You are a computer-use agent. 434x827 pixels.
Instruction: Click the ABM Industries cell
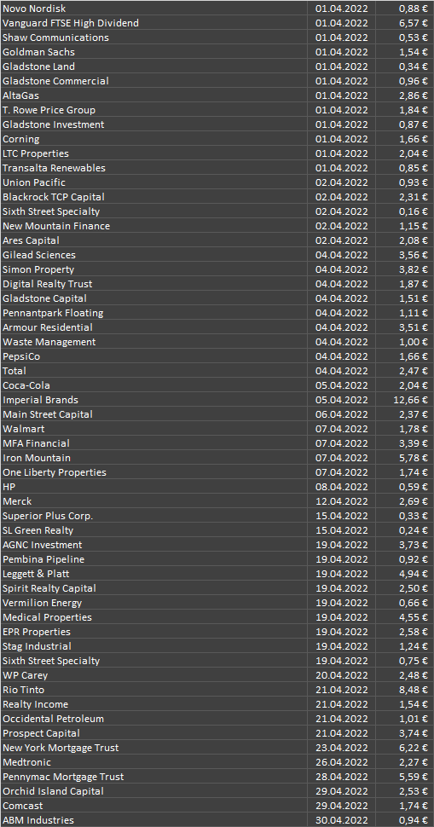coord(154,821)
